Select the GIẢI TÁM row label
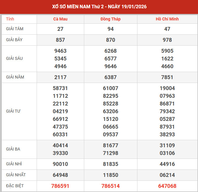Image resolution: width=198 pixels, height=192 pixels. coord(15,29)
